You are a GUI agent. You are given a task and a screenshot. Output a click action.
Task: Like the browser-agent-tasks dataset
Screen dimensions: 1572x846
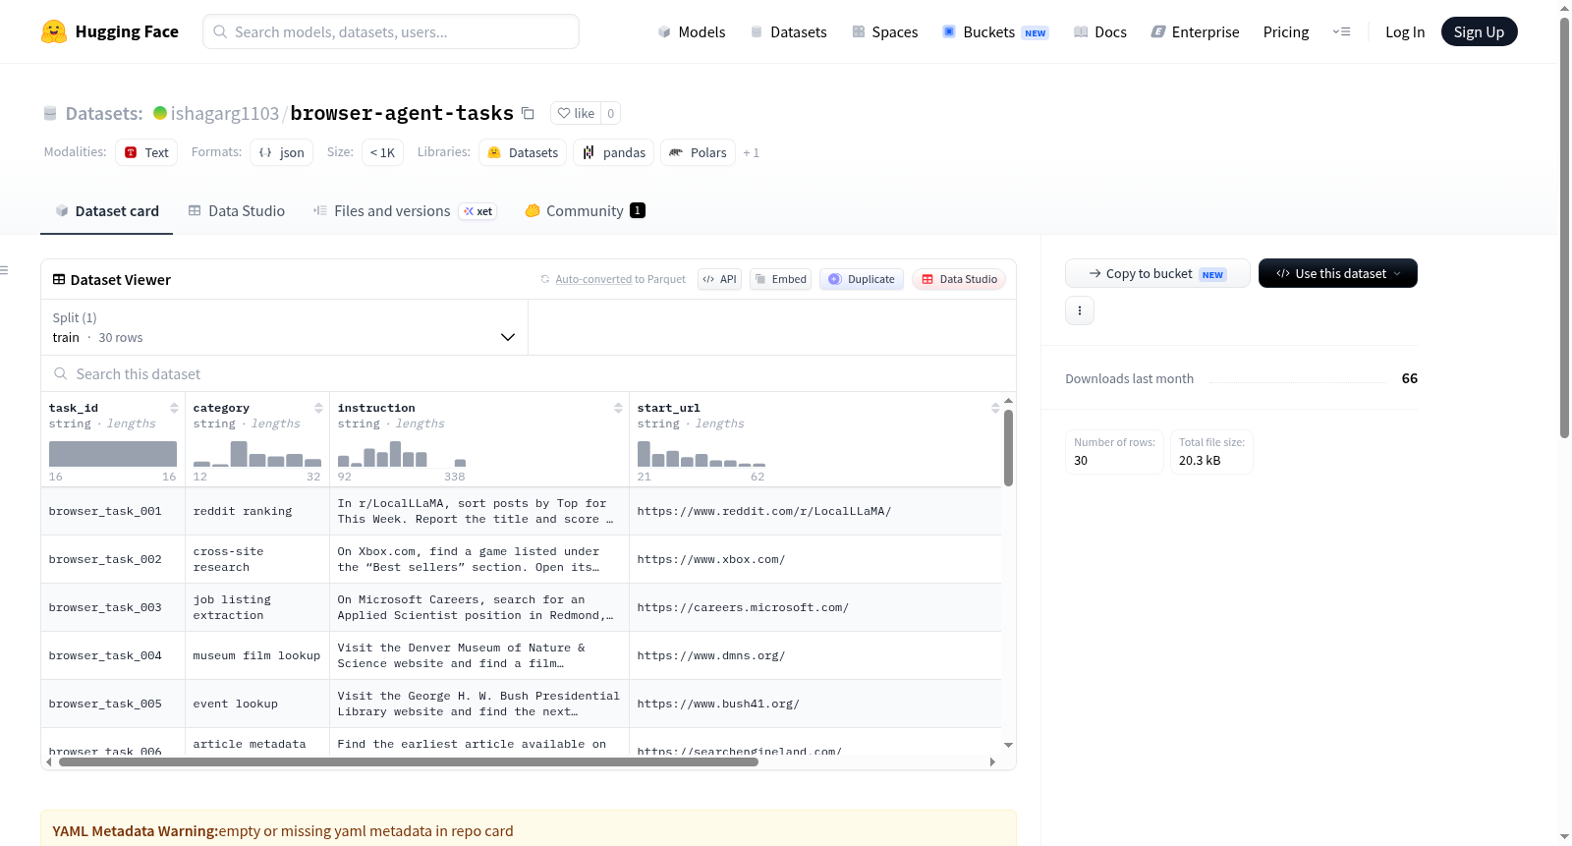coord(576,113)
